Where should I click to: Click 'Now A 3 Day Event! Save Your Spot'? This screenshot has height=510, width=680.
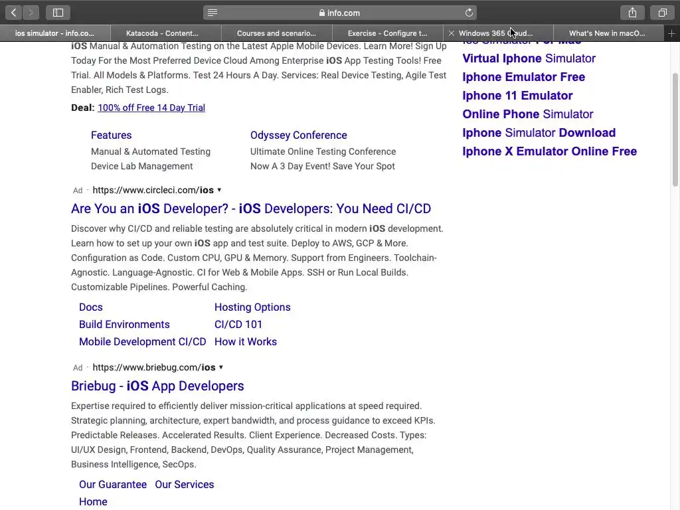point(323,166)
